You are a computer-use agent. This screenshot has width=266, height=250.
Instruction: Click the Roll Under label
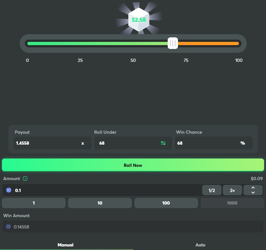point(105,132)
